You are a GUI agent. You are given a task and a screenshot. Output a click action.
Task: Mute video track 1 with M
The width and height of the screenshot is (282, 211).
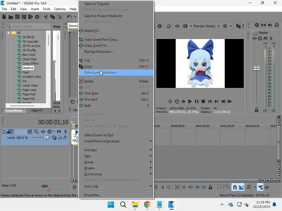coord(59,132)
